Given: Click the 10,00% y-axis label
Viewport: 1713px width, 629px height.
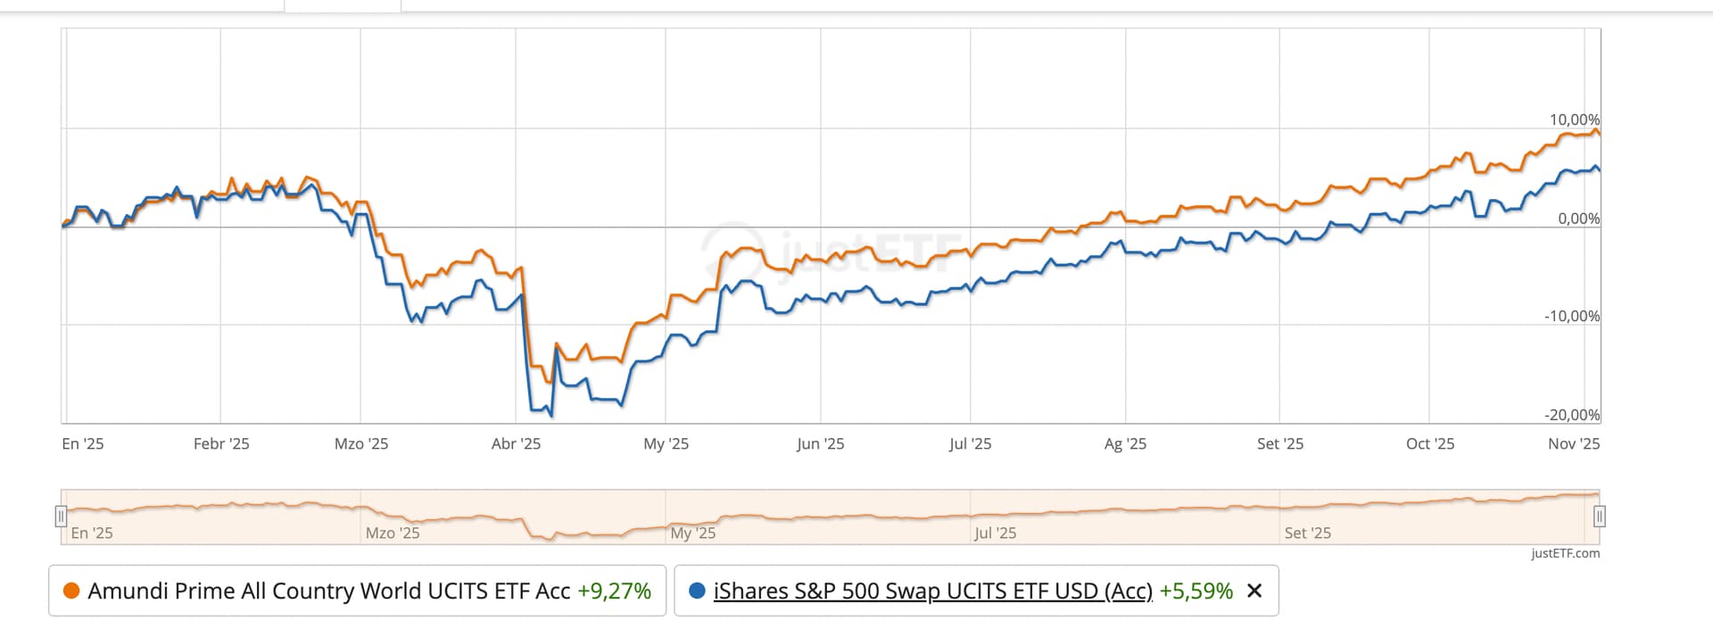Looking at the screenshot, I should [1574, 120].
